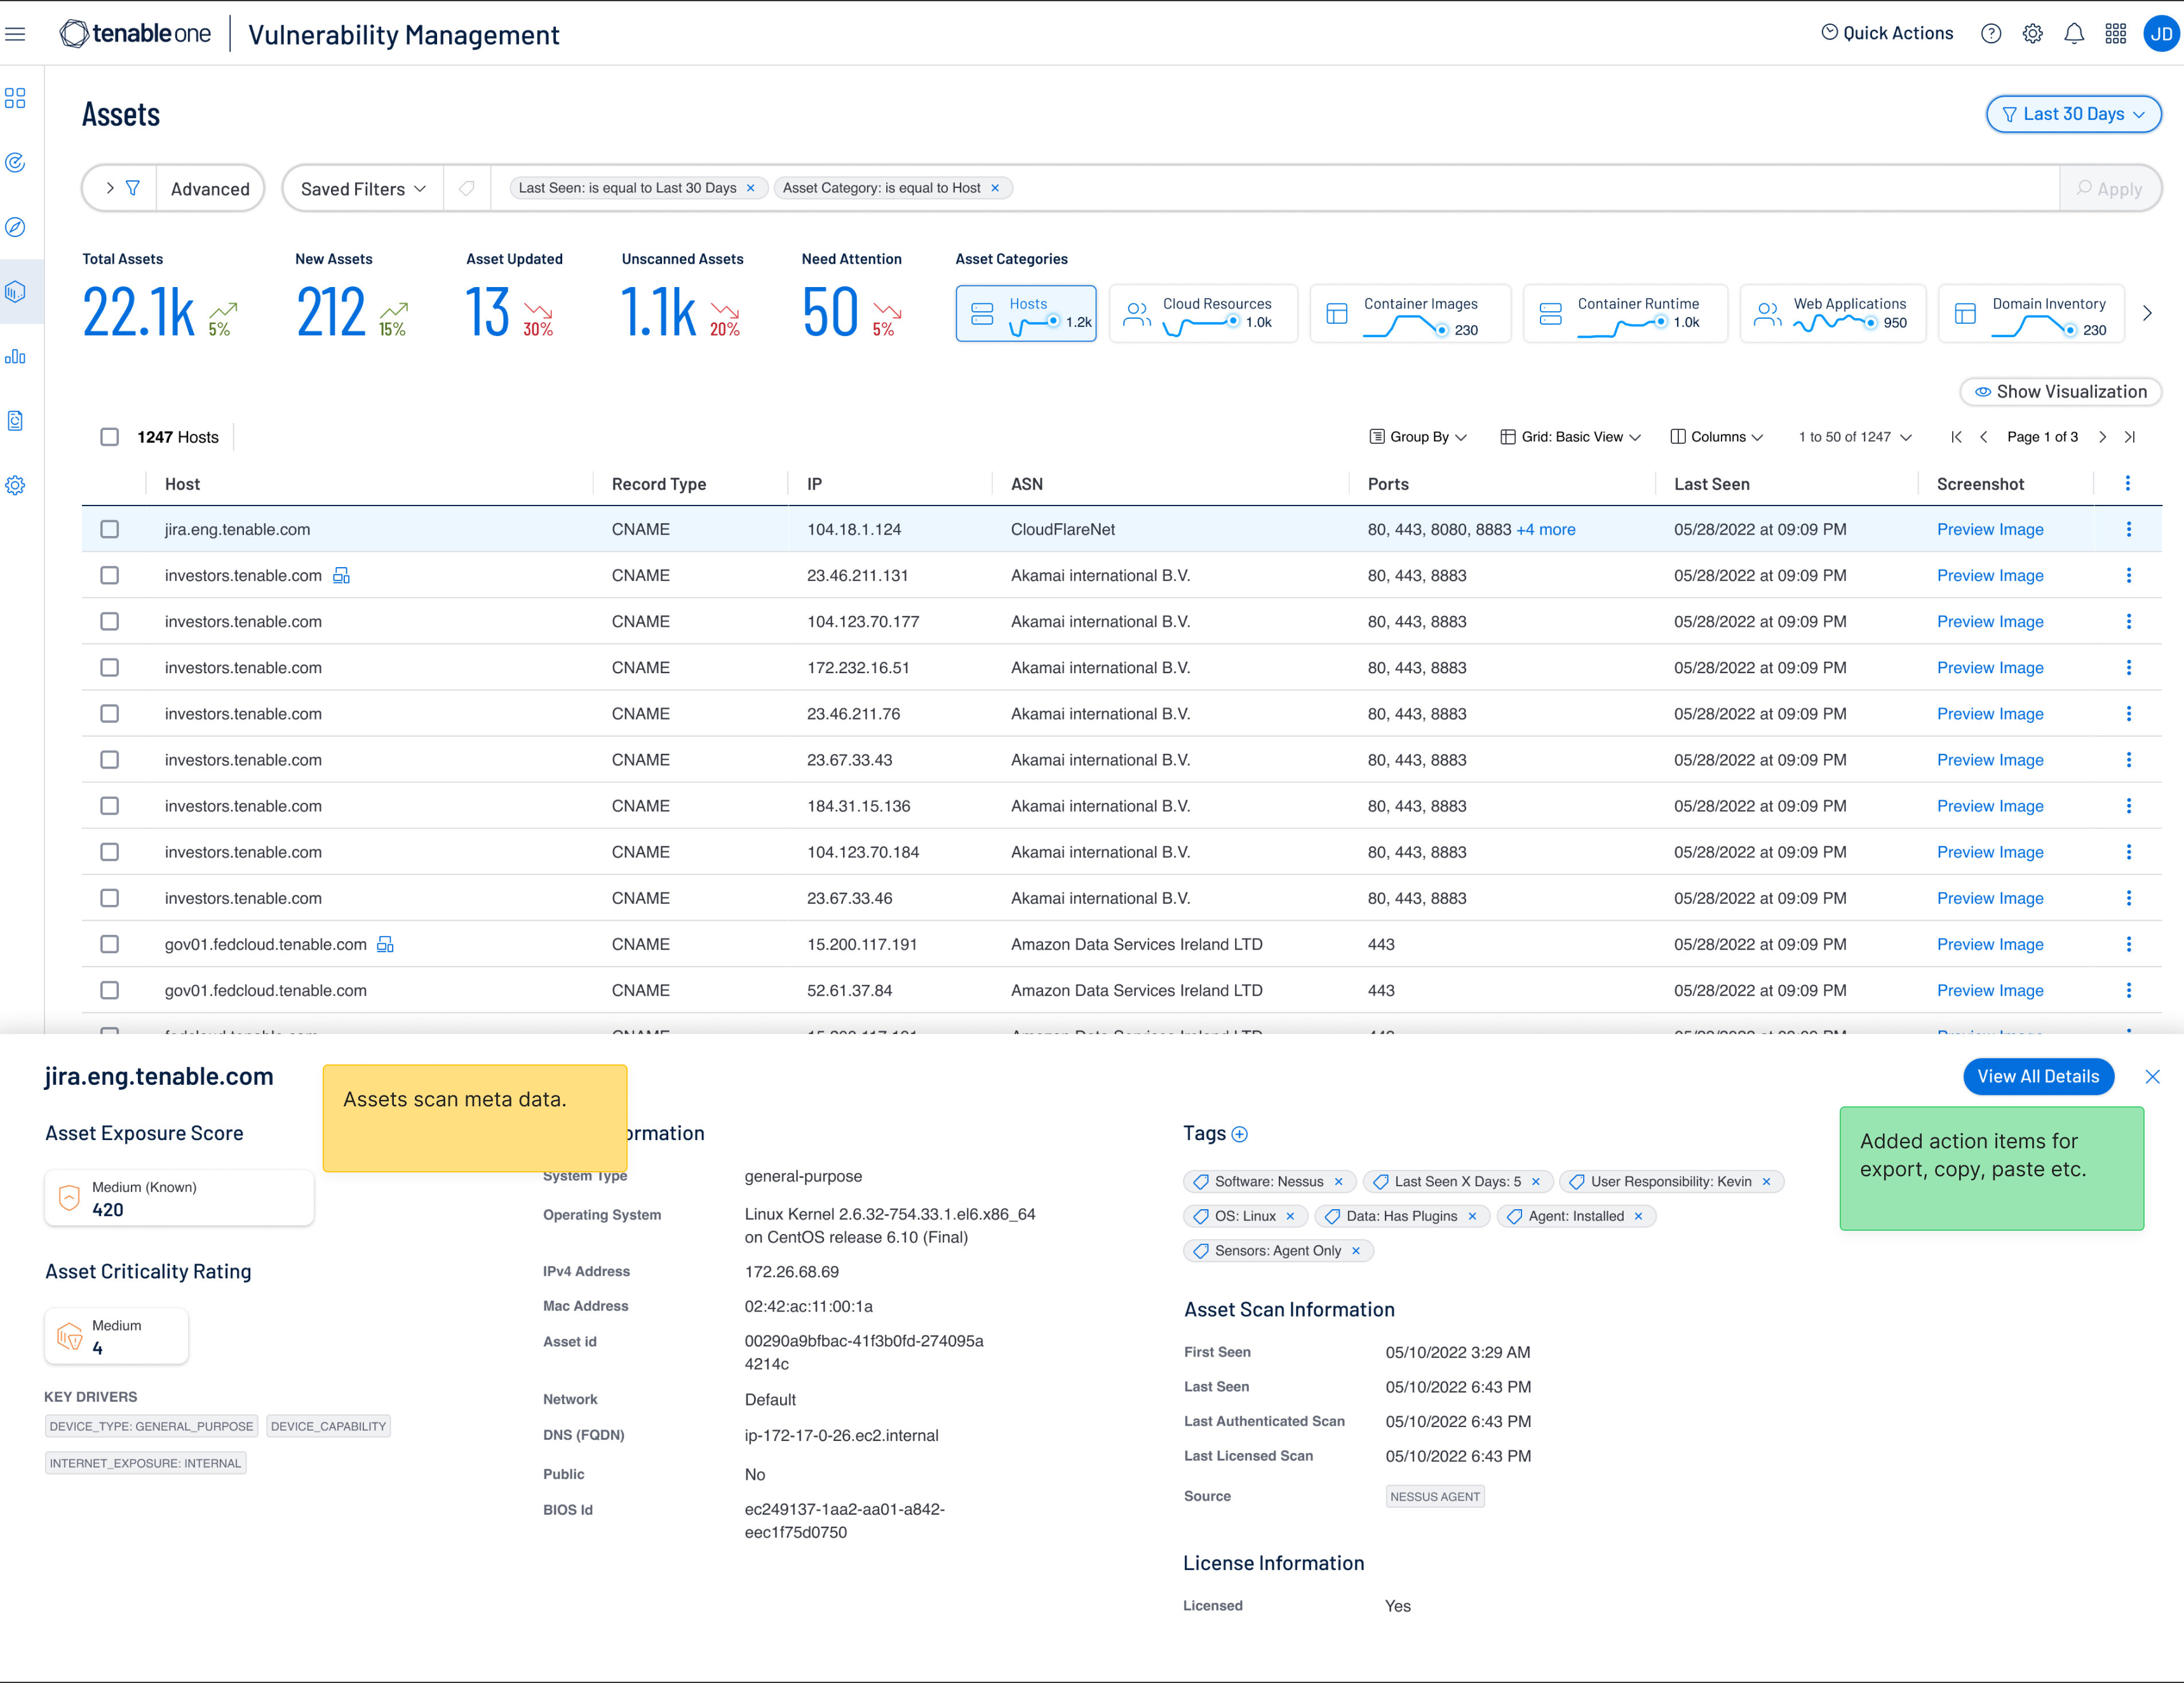The image size is (2184, 1683).
Task: Click the tag icon in filter bar
Action: [x=467, y=188]
